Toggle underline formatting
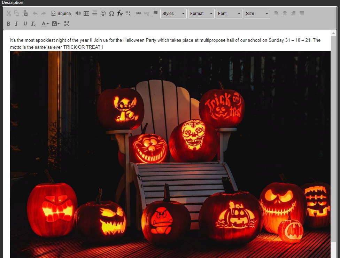 point(25,24)
